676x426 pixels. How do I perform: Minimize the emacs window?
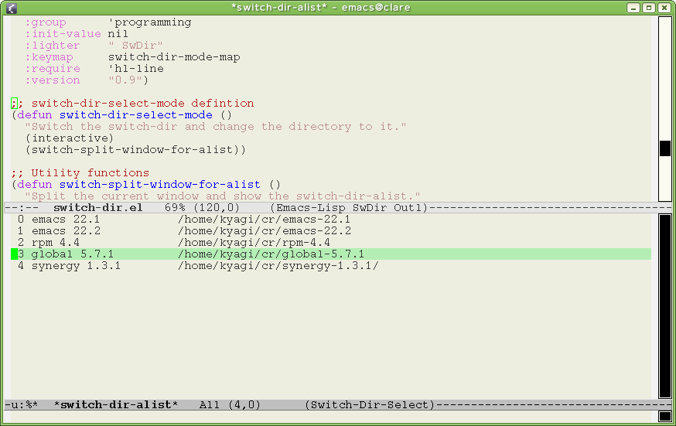point(633,8)
